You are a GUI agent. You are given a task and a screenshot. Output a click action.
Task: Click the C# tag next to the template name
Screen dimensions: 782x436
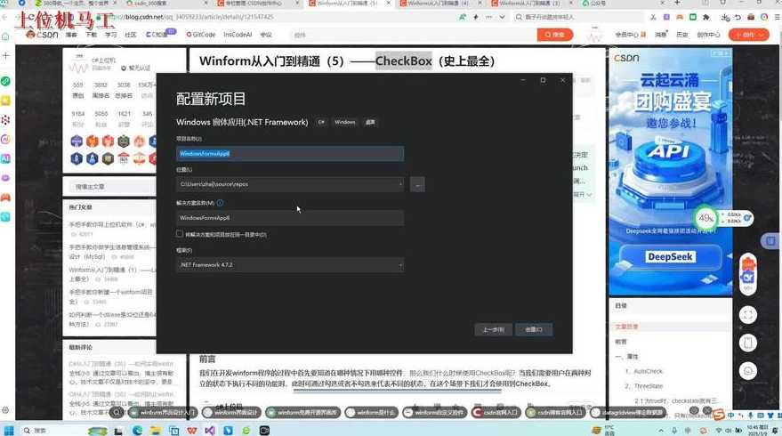click(x=321, y=122)
